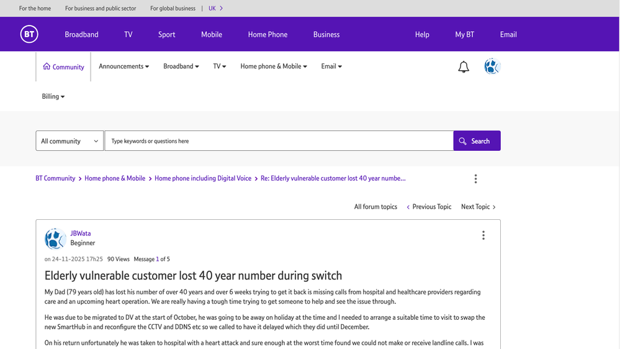Click the UK region link
Viewport: 620px width, 349px height.
(x=212, y=8)
